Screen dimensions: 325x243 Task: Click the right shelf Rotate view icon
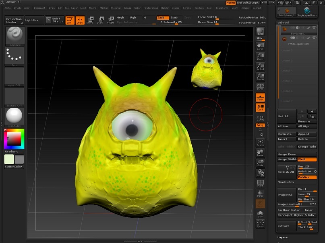[260, 173]
